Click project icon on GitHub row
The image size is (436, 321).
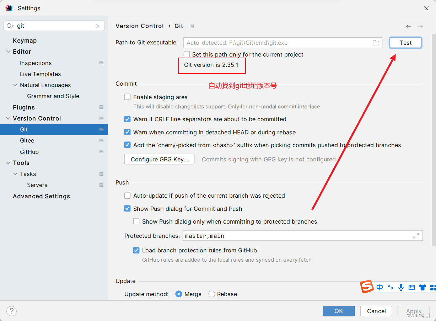[102, 152]
